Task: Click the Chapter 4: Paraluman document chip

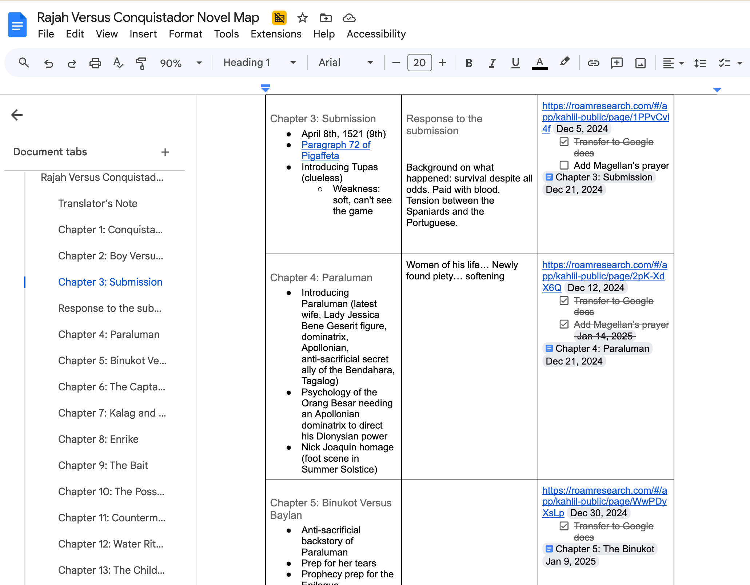Action: (598, 349)
